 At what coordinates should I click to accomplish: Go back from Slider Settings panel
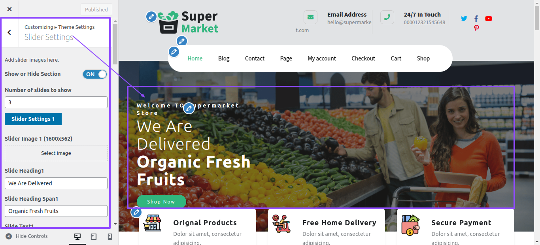(x=9, y=32)
